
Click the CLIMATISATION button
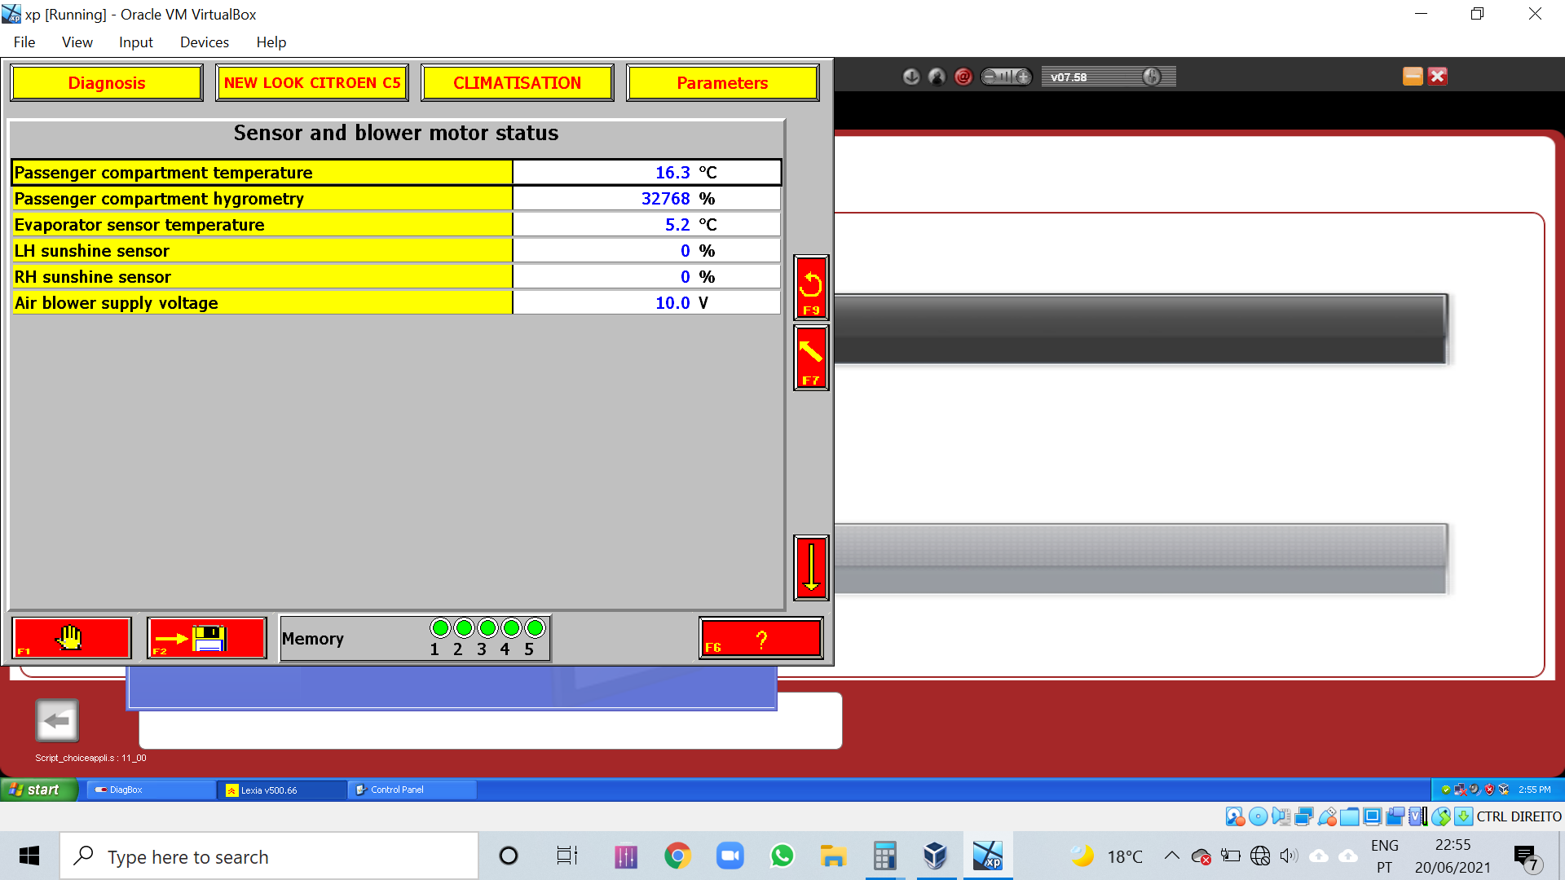[518, 83]
